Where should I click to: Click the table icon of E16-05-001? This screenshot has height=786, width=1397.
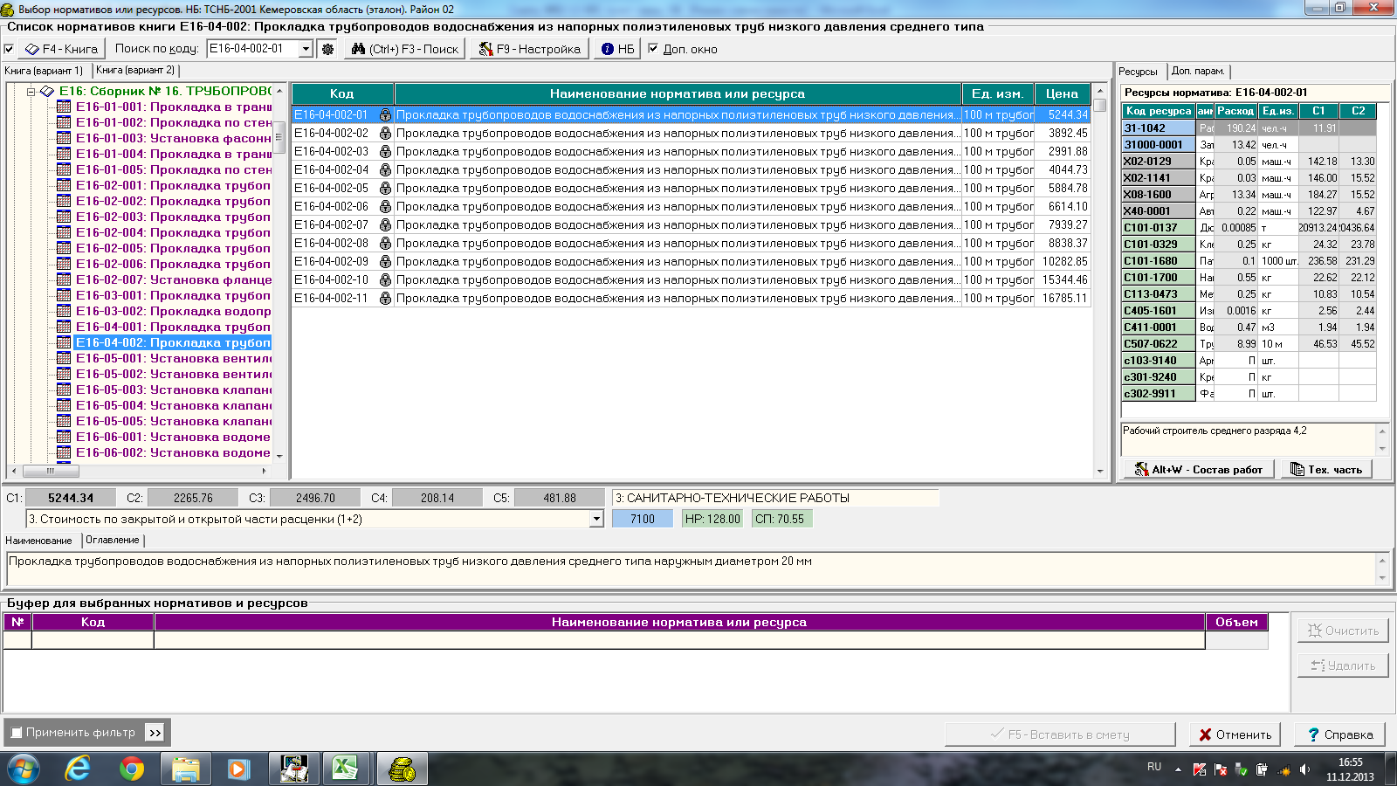click(x=64, y=358)
